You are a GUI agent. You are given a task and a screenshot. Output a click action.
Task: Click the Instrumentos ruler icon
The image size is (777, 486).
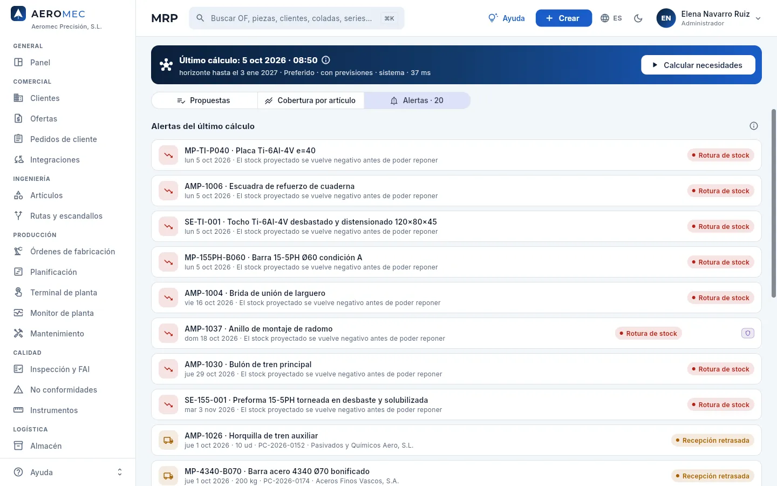click(x=18, y=410)
